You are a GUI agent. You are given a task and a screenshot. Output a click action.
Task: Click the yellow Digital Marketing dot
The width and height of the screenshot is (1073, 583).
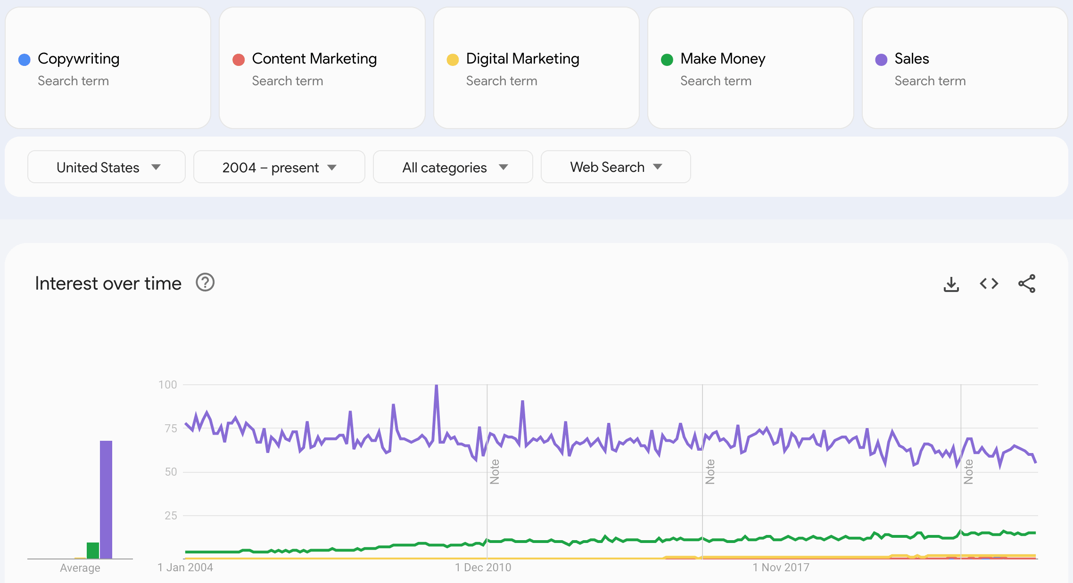pyautogui.click(x=453, y=60)
